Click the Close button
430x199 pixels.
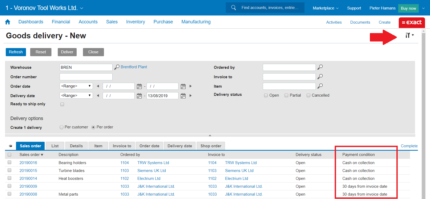point(93,52)
